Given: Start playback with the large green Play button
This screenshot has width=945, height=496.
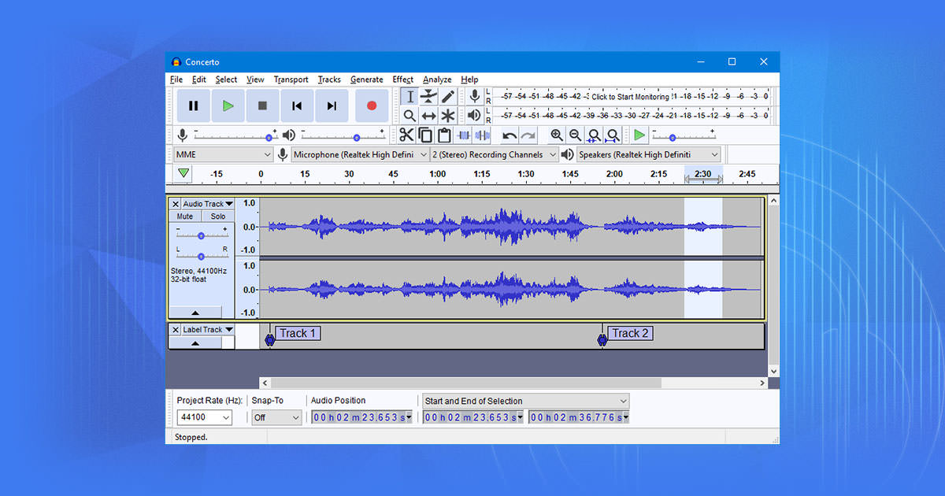Looking at the screenshot, I should 228,105.
